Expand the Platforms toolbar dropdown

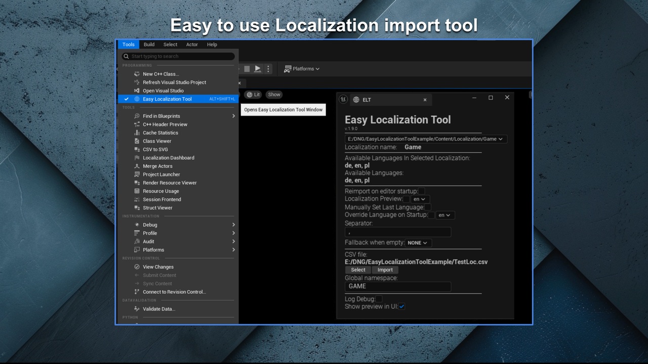[302, 69]
